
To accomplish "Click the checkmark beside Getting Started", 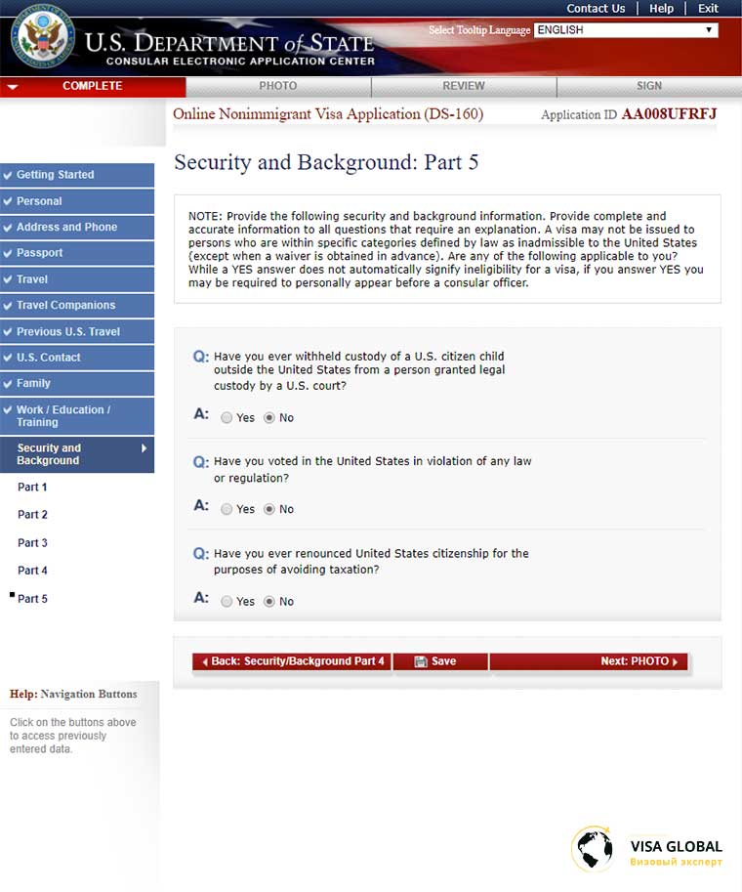I will pyautogui.click(x=8, y=175).
